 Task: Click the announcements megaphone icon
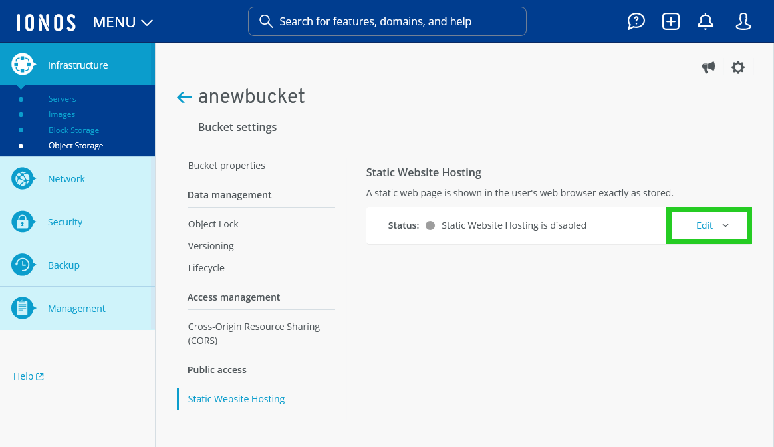[x=708, y=67]
